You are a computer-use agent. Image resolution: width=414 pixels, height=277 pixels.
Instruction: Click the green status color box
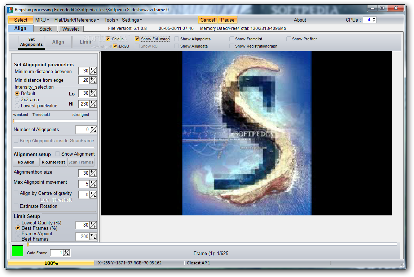tap(17, 251)
